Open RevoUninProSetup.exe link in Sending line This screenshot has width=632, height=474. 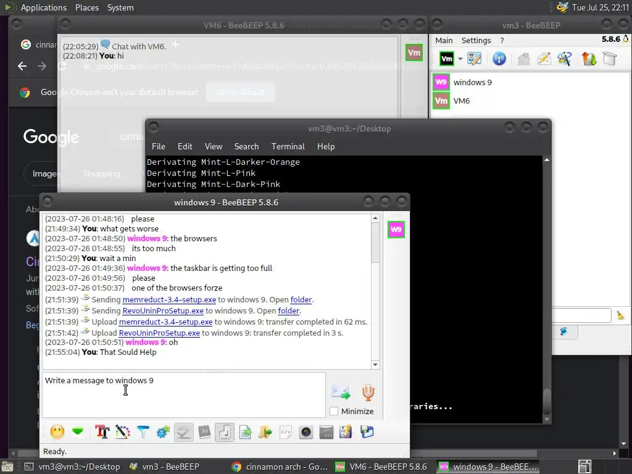point(163,311)
